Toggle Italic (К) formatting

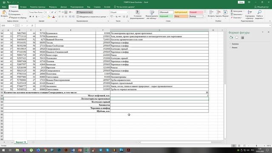(33, 17)
